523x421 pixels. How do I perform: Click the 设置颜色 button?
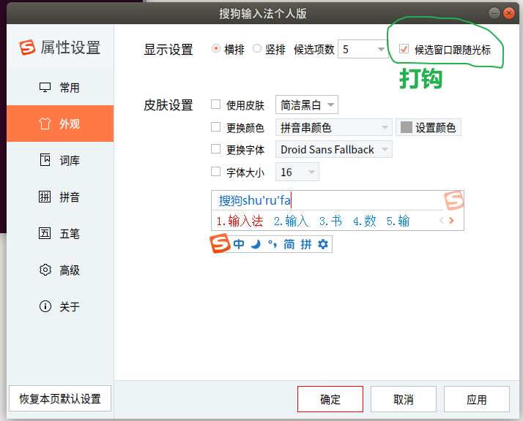click(429, 127)
